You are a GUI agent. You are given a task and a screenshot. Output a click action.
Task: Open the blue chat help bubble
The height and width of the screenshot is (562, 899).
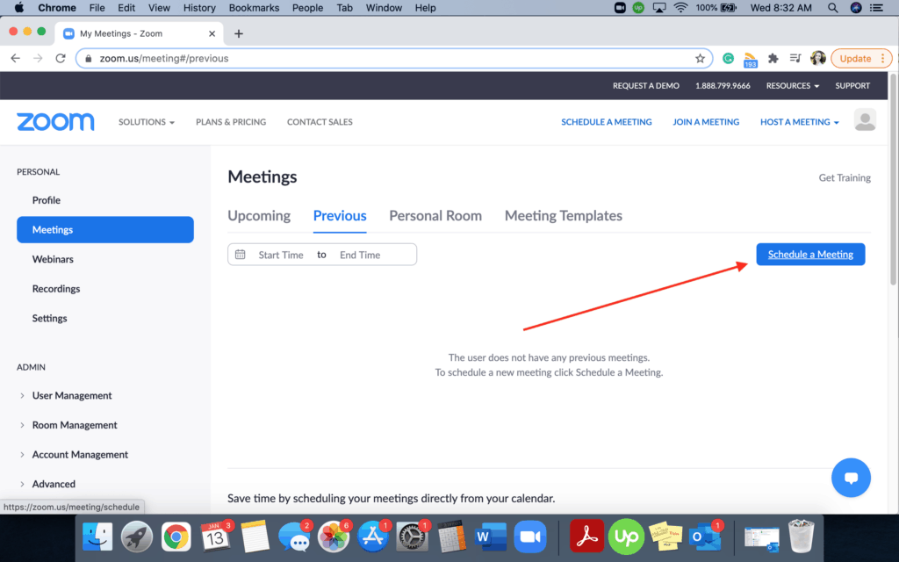coord(850,478)
